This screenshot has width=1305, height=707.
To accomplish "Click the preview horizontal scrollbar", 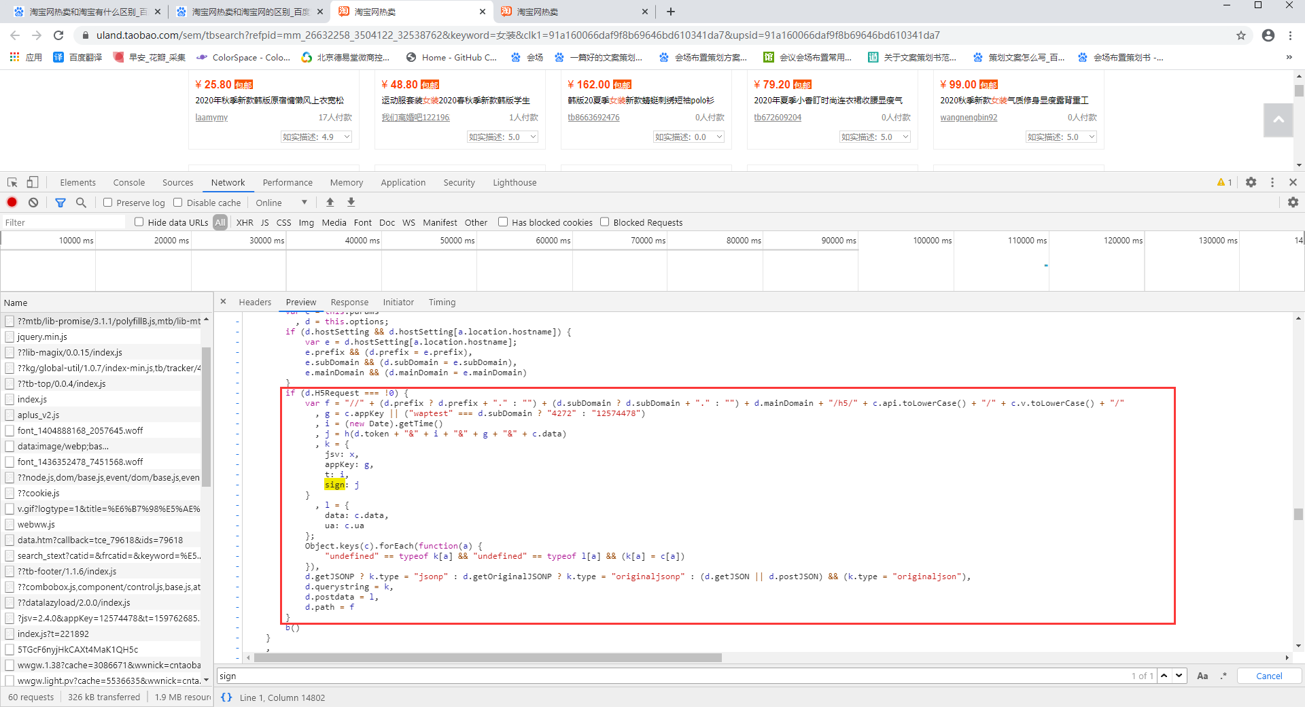I will (x=487, y=657).
